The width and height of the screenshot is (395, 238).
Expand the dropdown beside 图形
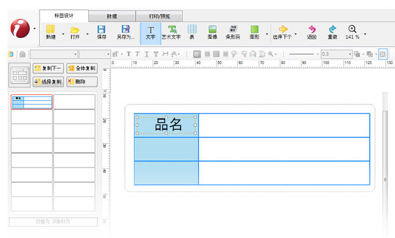[267, 34]
